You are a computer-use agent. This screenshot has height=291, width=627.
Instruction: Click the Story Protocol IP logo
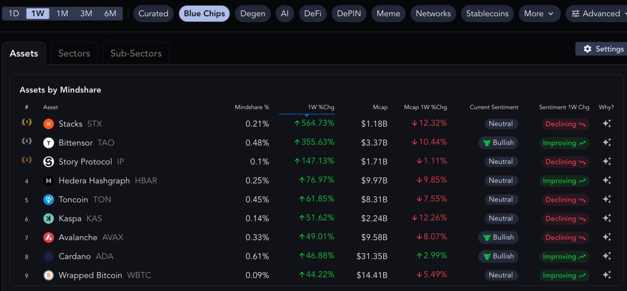click(48, 162)
